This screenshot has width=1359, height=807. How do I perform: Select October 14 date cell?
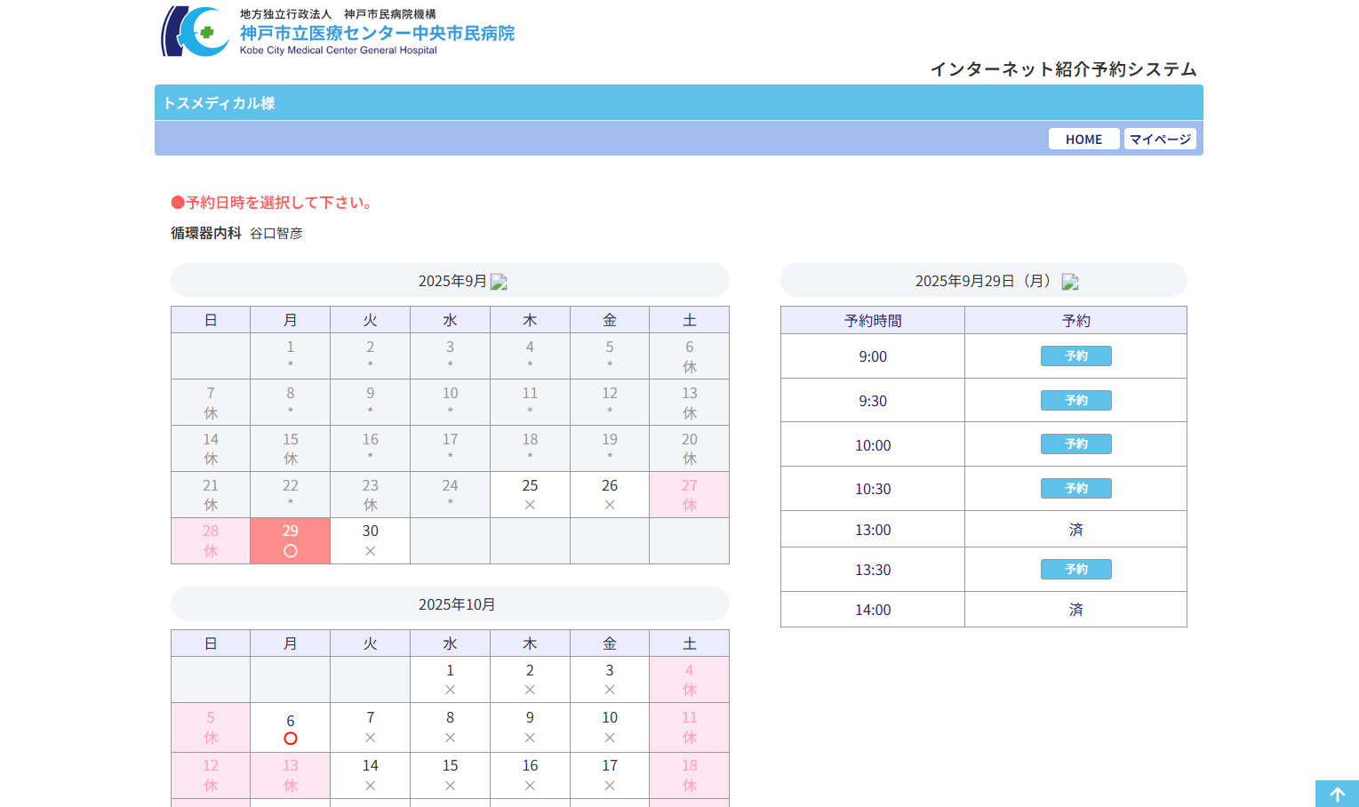click(370, 775)
